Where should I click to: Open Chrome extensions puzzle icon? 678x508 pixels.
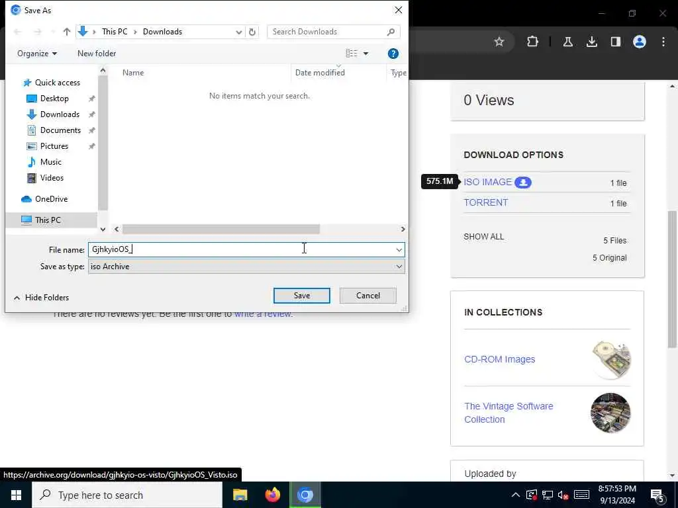(533, 42)
